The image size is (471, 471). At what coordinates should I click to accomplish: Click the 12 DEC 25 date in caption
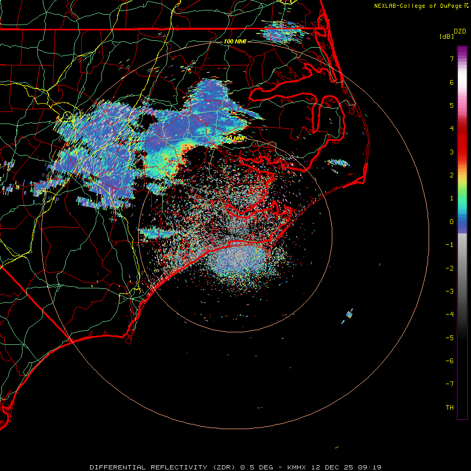[x=332, y=467]
